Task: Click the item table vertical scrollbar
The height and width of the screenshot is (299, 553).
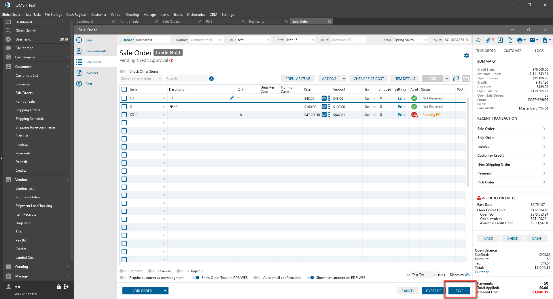Action: 467,144
